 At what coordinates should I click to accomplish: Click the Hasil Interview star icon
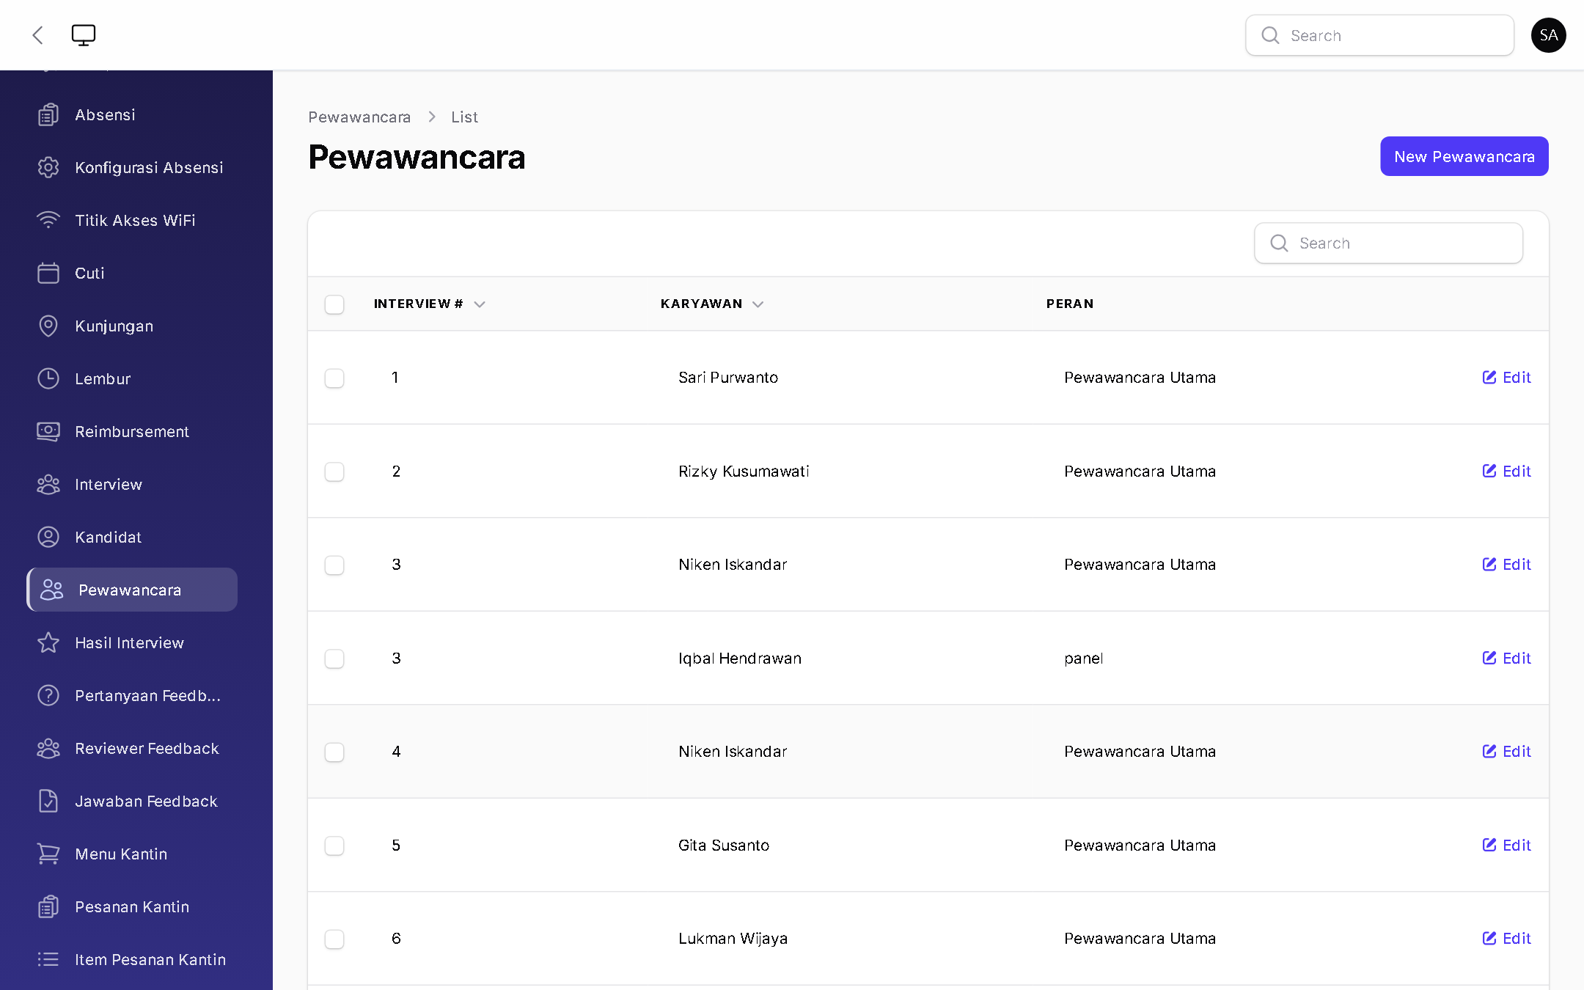point(48,643)
